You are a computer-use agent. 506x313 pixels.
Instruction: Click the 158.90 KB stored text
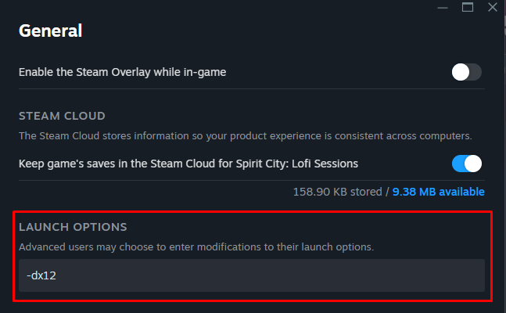[336, 192]
